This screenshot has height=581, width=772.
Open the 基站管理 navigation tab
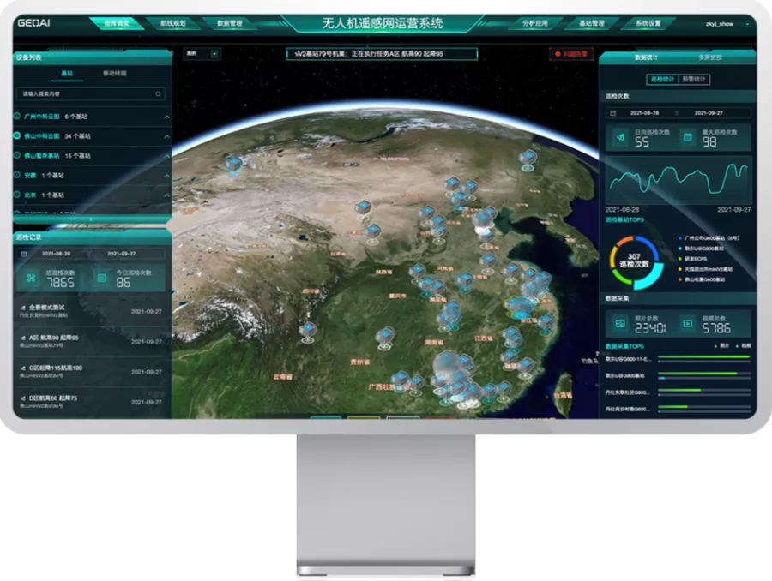coord(591,23)
